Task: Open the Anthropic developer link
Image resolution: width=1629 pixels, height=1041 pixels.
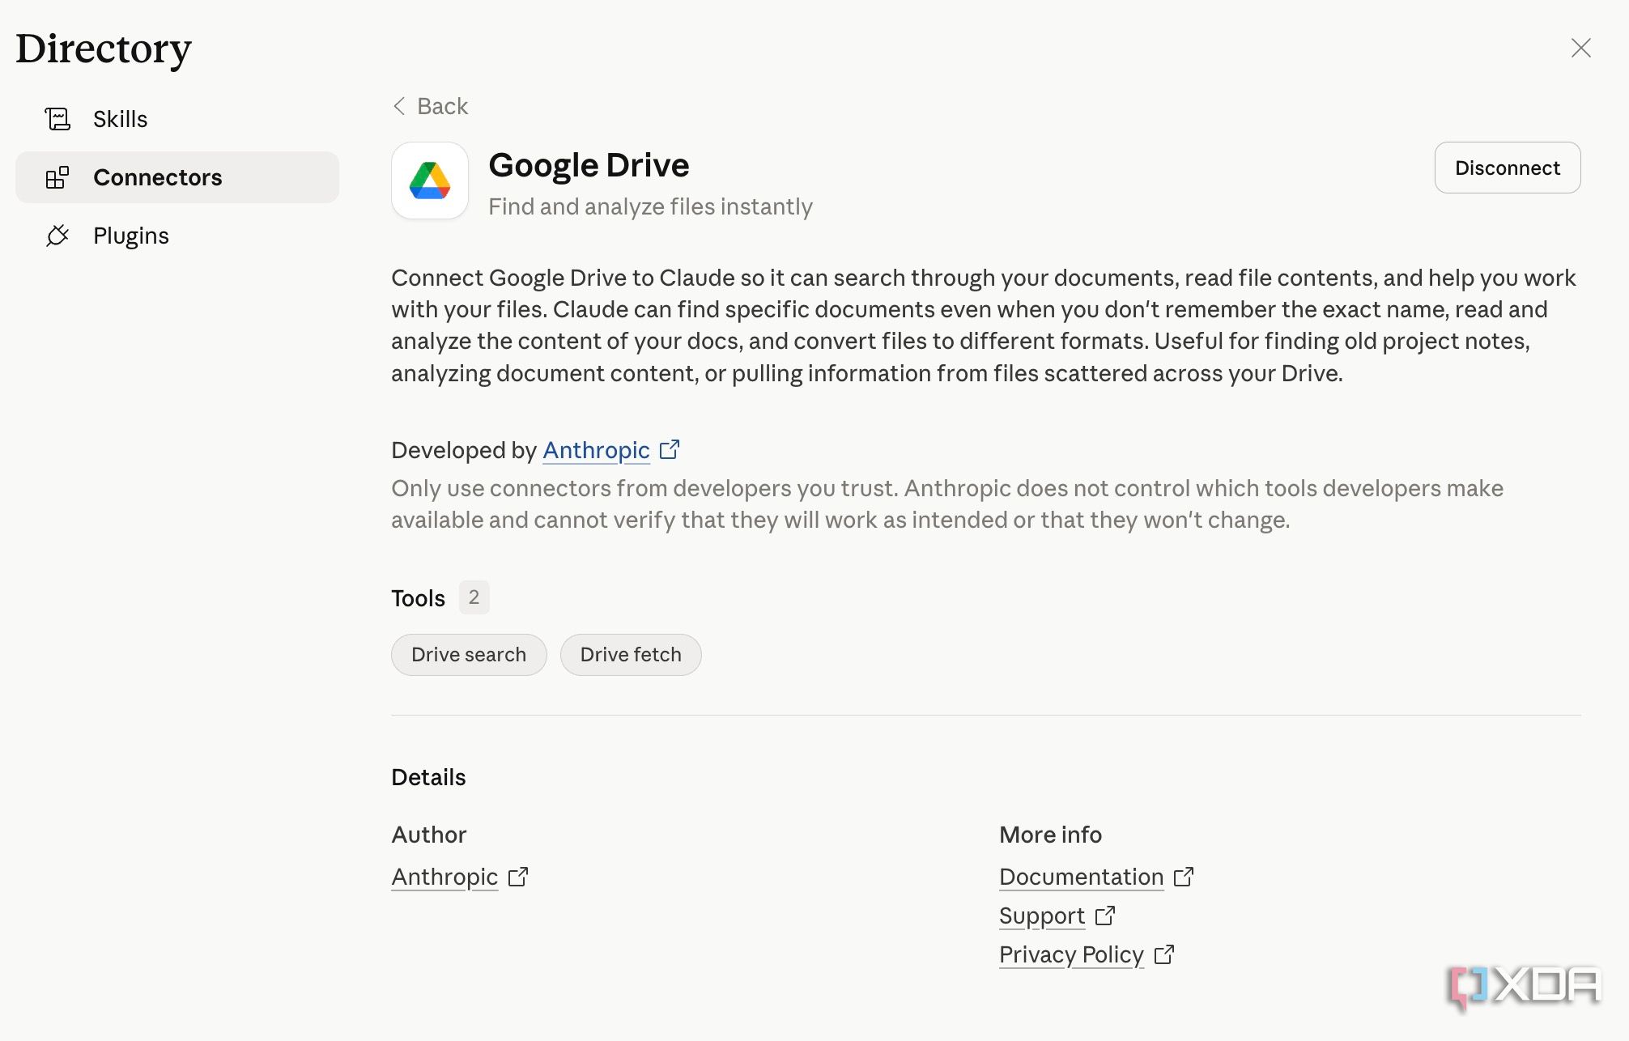Action: [x=596, y=450]
